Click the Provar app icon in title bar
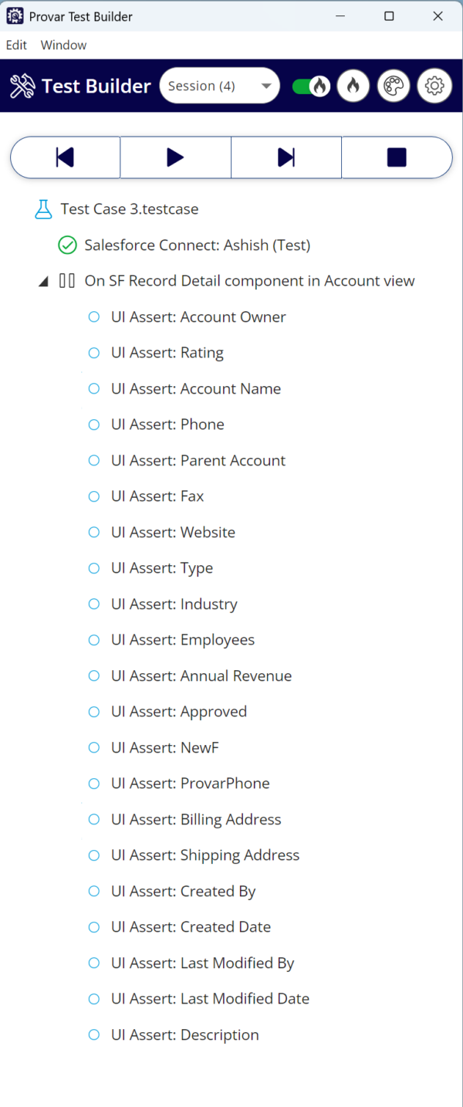Viewport: 463px width, 1107px height. [x=15, y=16]
